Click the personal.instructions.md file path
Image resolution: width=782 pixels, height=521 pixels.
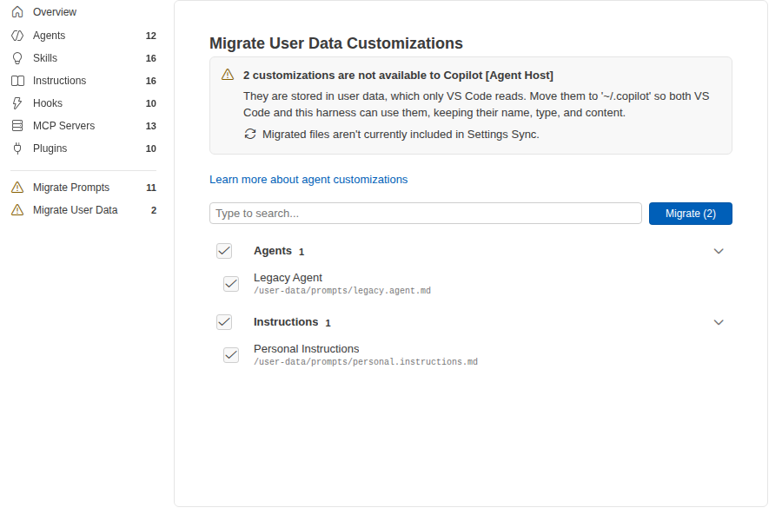(366, 362)
